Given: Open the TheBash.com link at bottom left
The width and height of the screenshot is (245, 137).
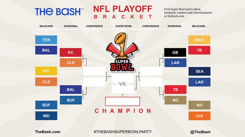Looking at the screenshot, I should (48, 132).
